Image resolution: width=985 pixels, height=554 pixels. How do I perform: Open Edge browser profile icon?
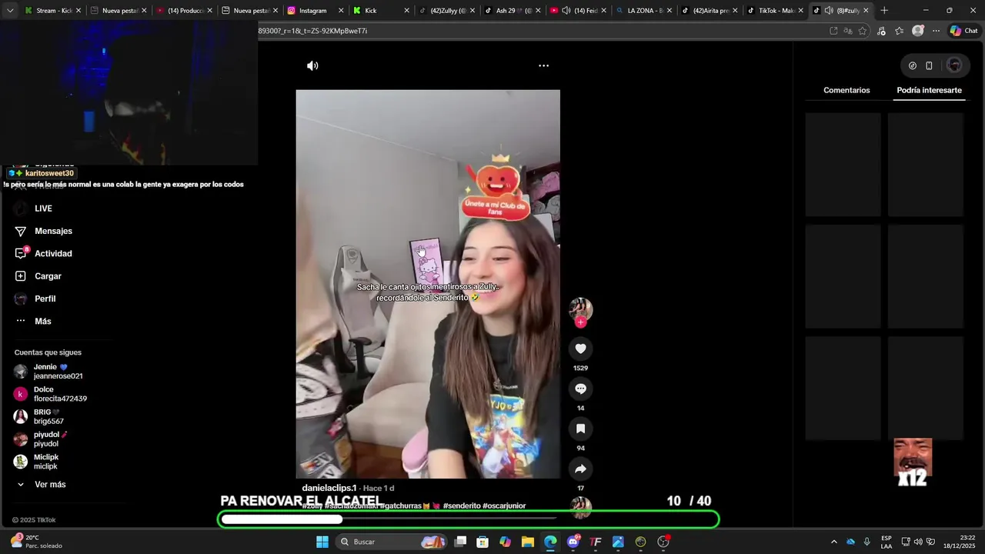coord(917,31)
